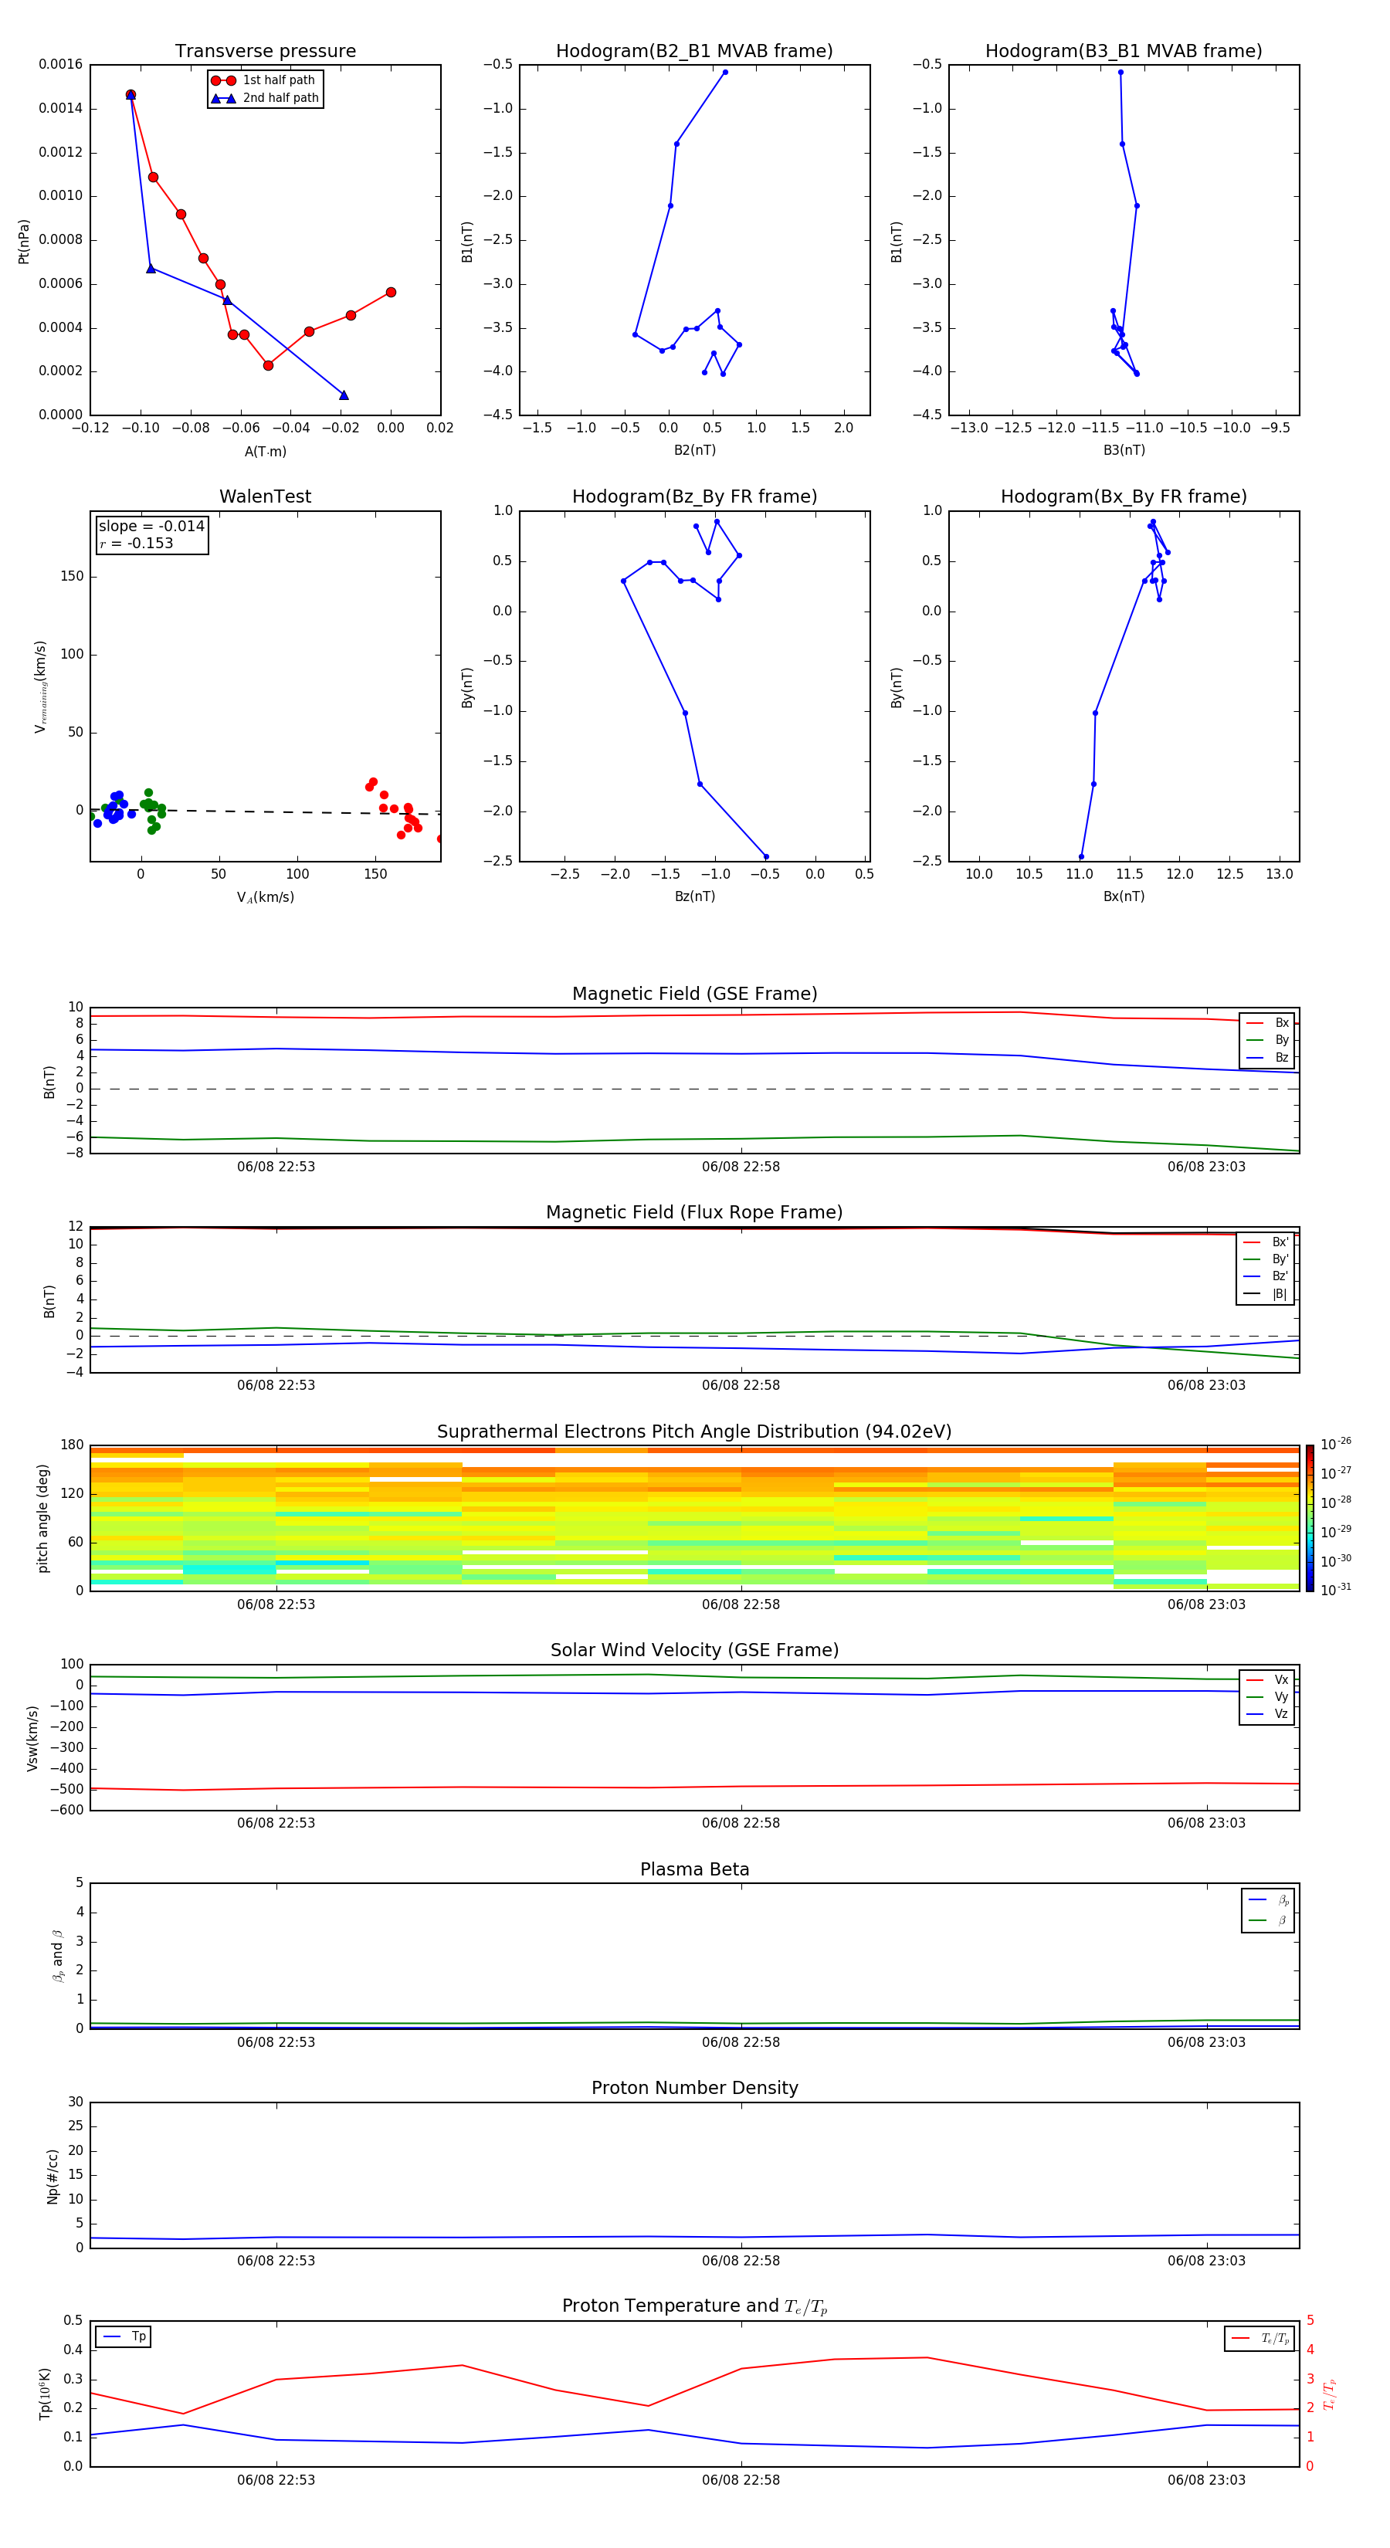Click the "Magnetic Field (Flux Rope Frame)" title

(694, 1213)
